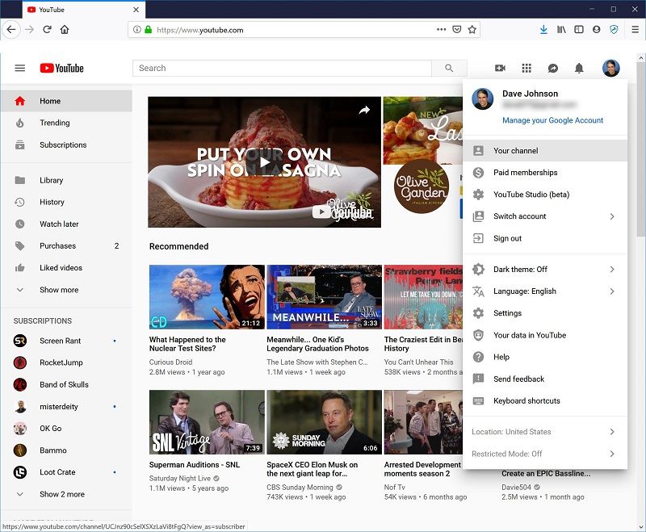Image resolution: width=646 pixels, height=532 pixels.
Task: Show Keyboard shortcuts
Action: pos(545,400)
